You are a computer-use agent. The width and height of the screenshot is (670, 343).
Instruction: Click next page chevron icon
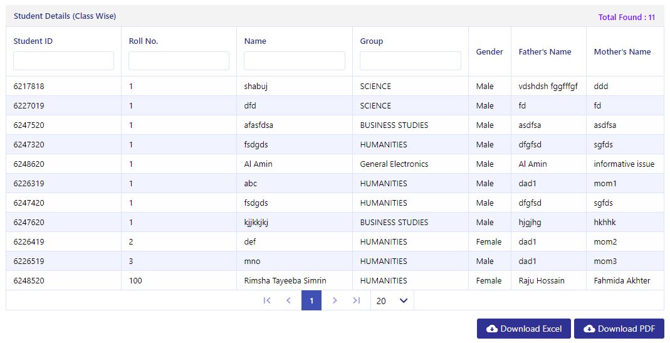click(335, 300)
